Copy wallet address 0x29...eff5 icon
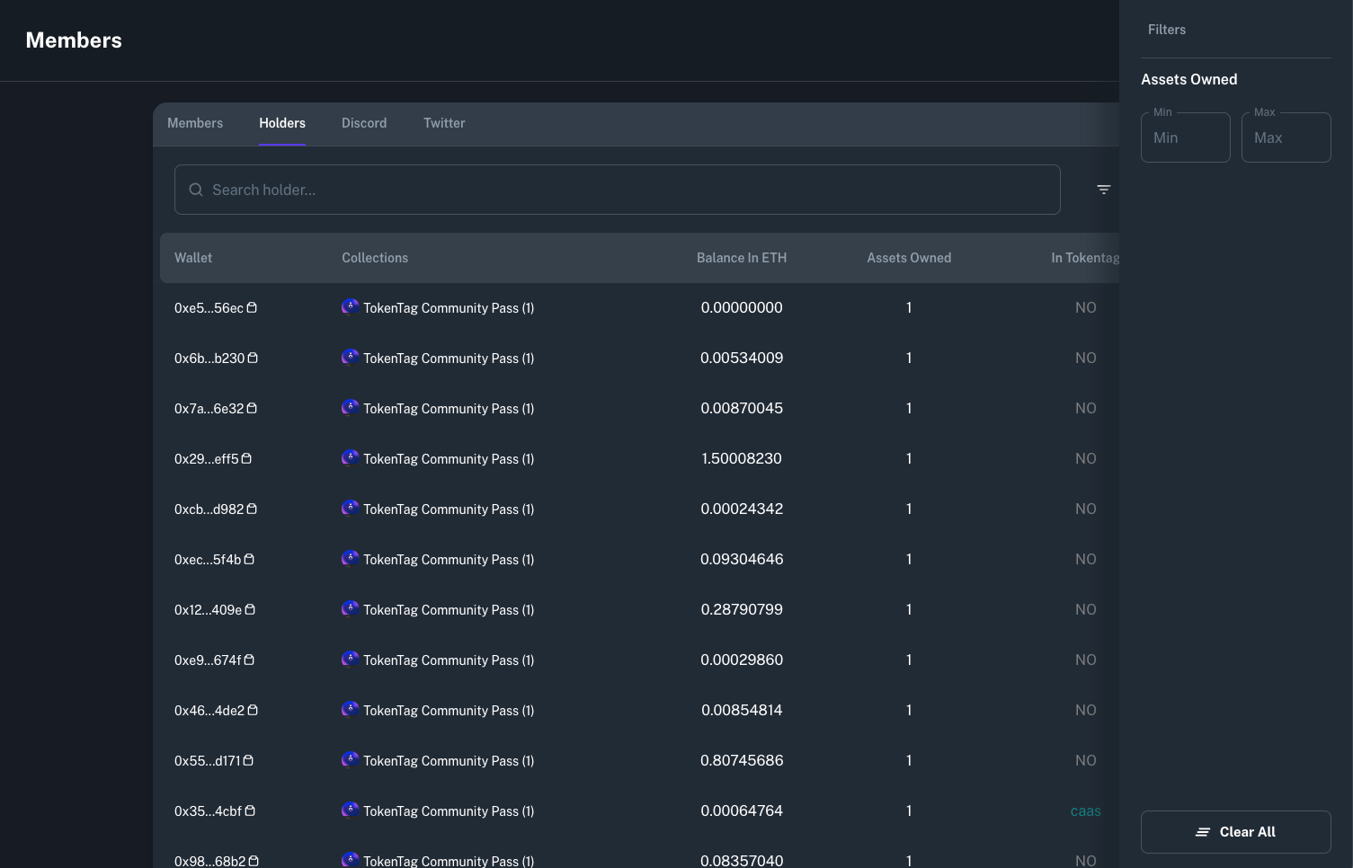Viewport: 1353px width, 868px height. click(246, 458)
